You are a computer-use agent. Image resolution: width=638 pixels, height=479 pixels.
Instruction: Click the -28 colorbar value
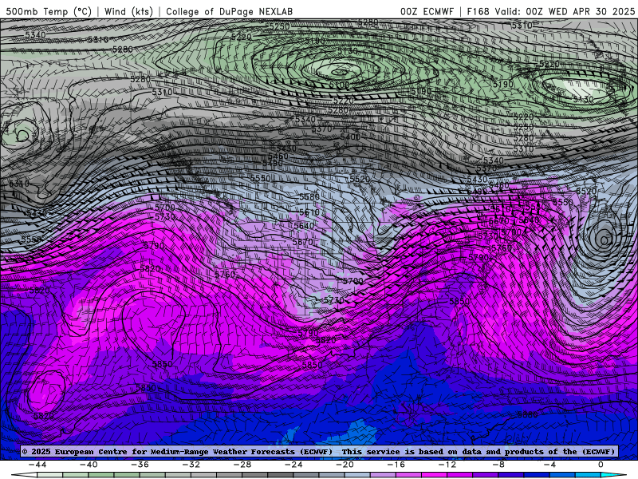[242, 465]
